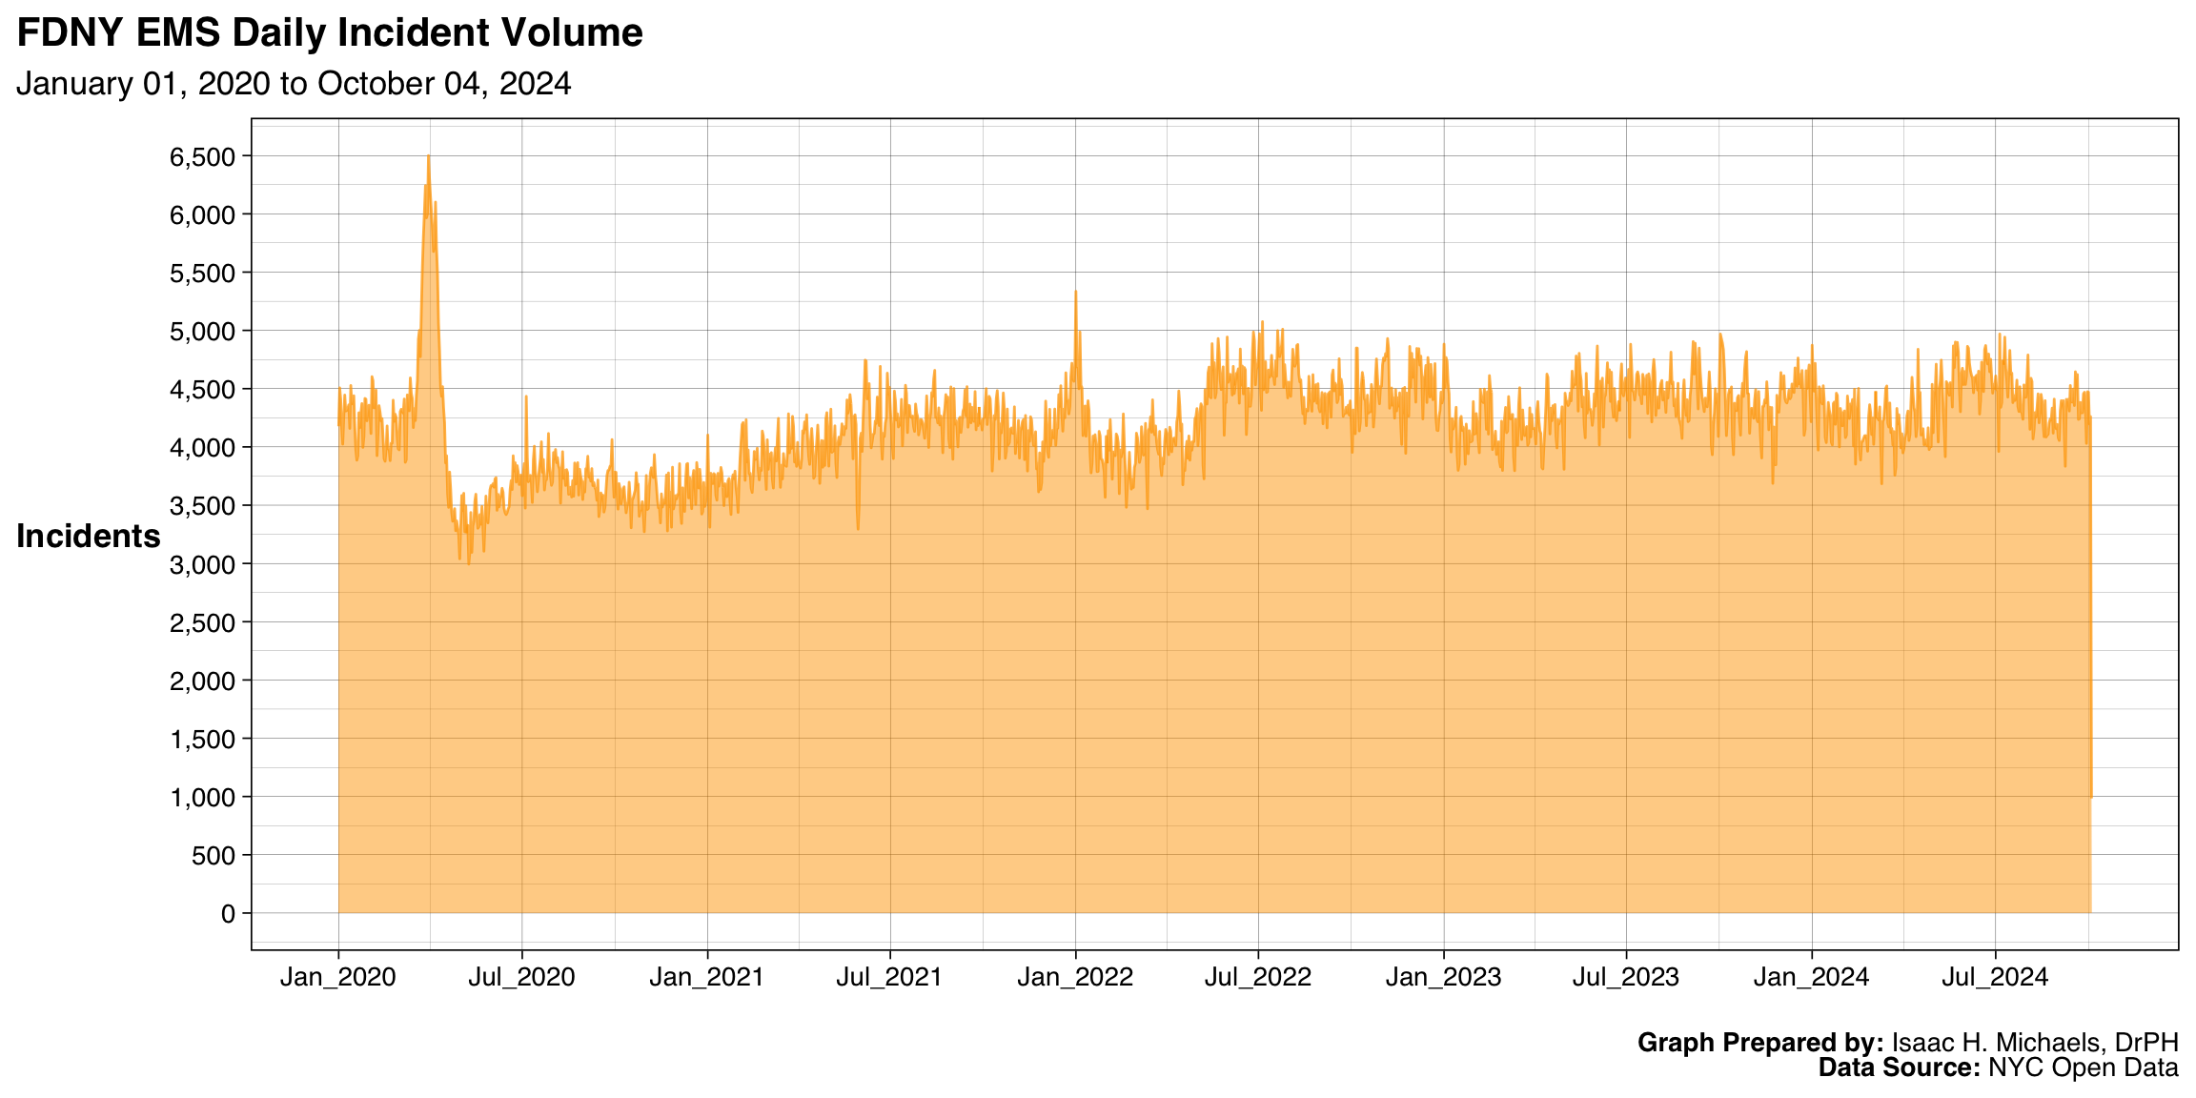Click the chart title FDNY EMS Daily Incident Volume
Screen dimensions: 2196x1098
click(x=330, y=34)
